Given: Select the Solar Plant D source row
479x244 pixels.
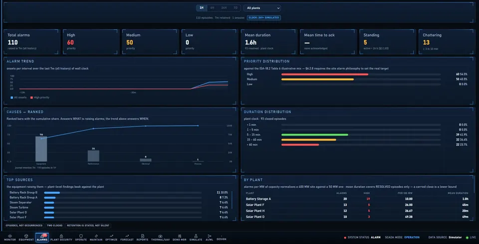Looking at the screenshot, I should point(119,212).
